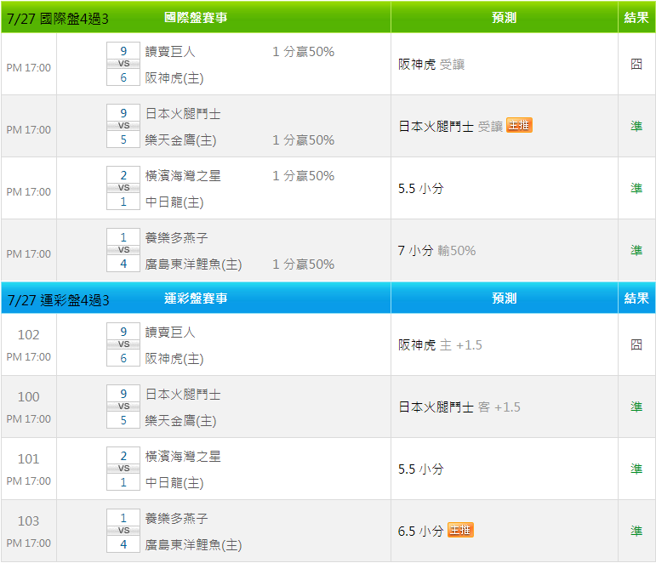Screen dimensions: 656x563
Task: Click the prediction 阪神虎 受讓
Action: pos(431,65)
